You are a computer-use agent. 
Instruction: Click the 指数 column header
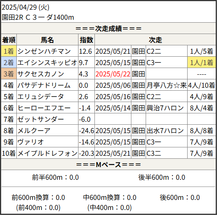(86, 40)
